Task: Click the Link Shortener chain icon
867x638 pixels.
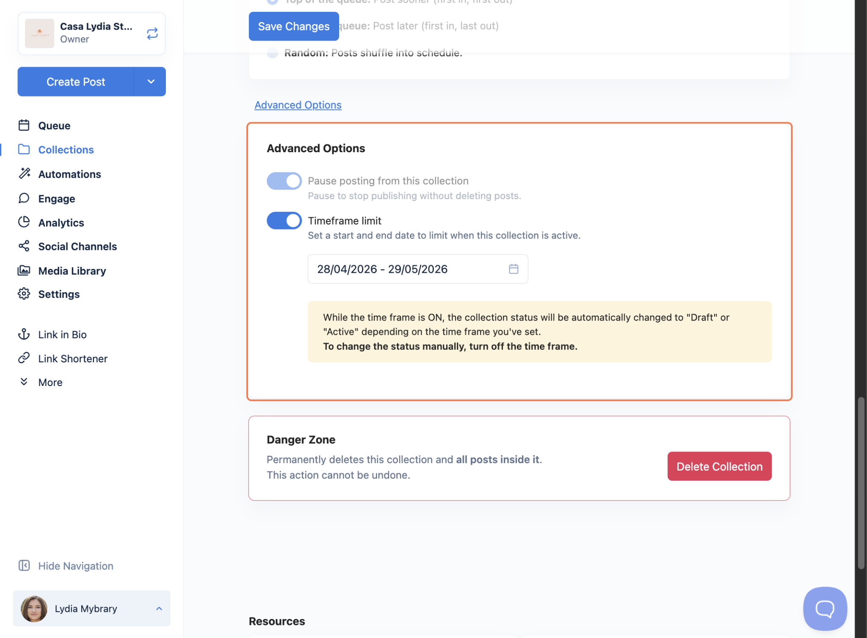Action: click(24, 358)
